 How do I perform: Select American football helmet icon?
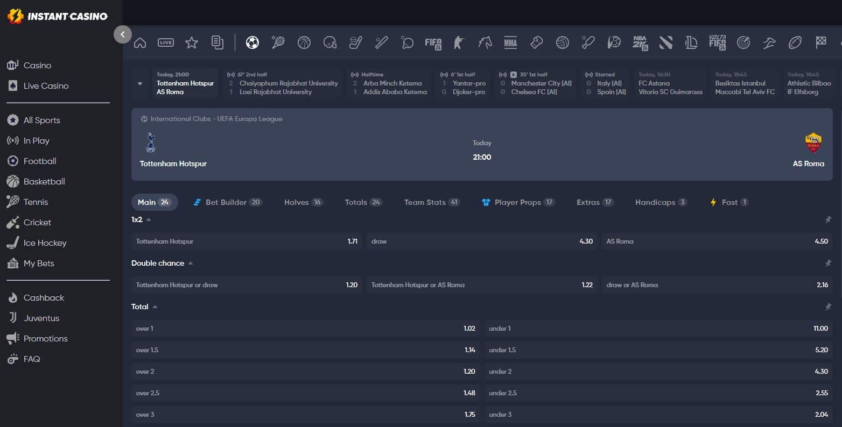[x=330, y=42]
